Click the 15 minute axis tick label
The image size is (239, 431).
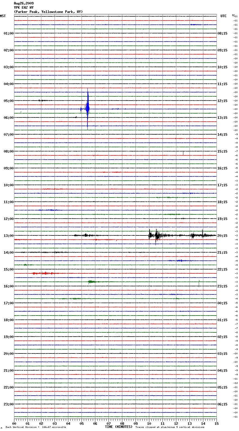click(x=217, y=423)
